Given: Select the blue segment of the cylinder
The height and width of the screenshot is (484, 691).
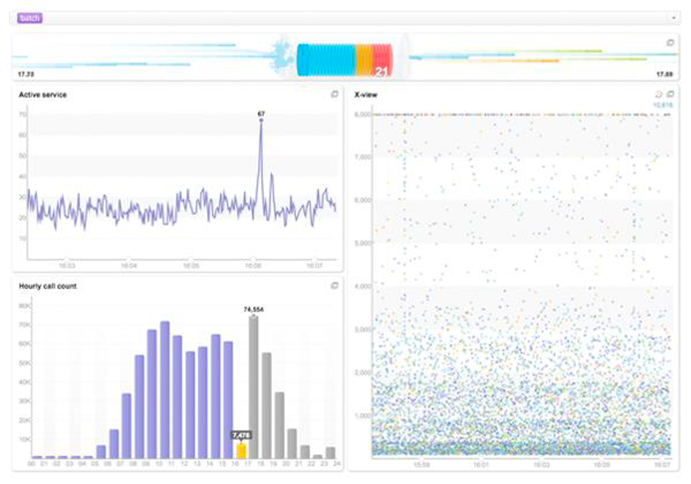Looking at the screenshot, I should point(325,59).
